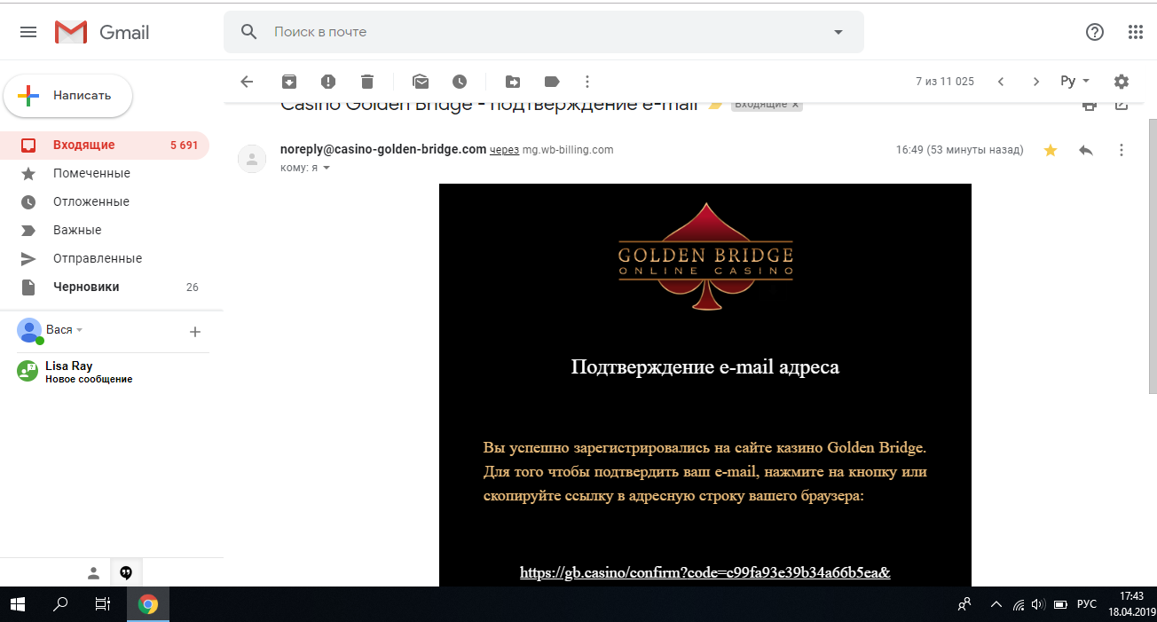1157x622 pixels.
Task: Expand the search options dropdown arrow
Action: 838,32
